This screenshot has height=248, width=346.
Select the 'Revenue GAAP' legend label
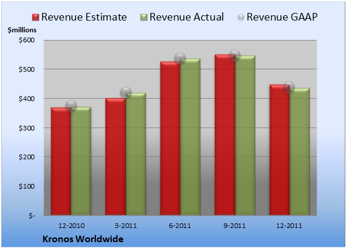click(x=282, y=17)
